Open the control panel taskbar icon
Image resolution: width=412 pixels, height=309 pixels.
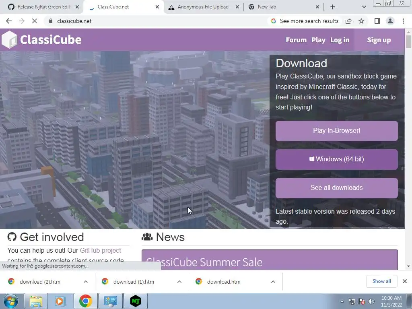coord(110,301)
